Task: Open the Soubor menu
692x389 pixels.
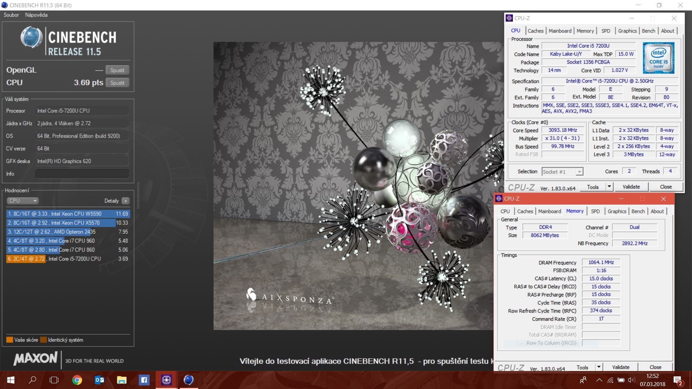Action: point(11,15)
